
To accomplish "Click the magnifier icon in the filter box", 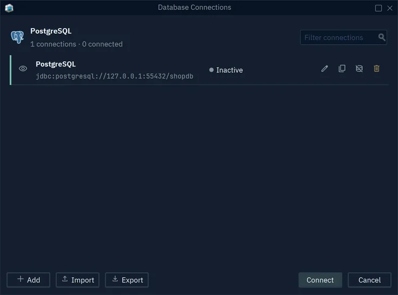I will 381,37.
